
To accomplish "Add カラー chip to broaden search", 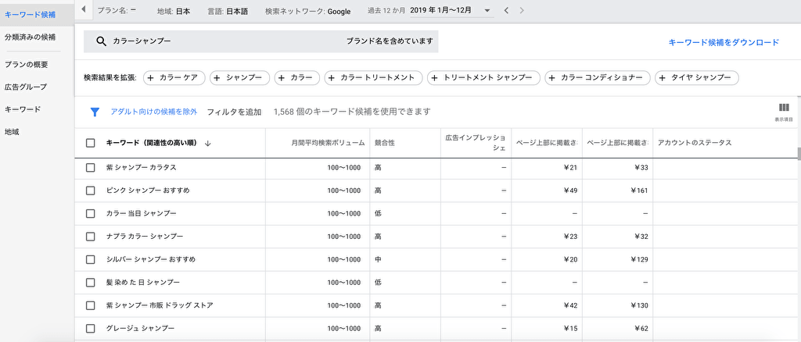I will point(296,78).
